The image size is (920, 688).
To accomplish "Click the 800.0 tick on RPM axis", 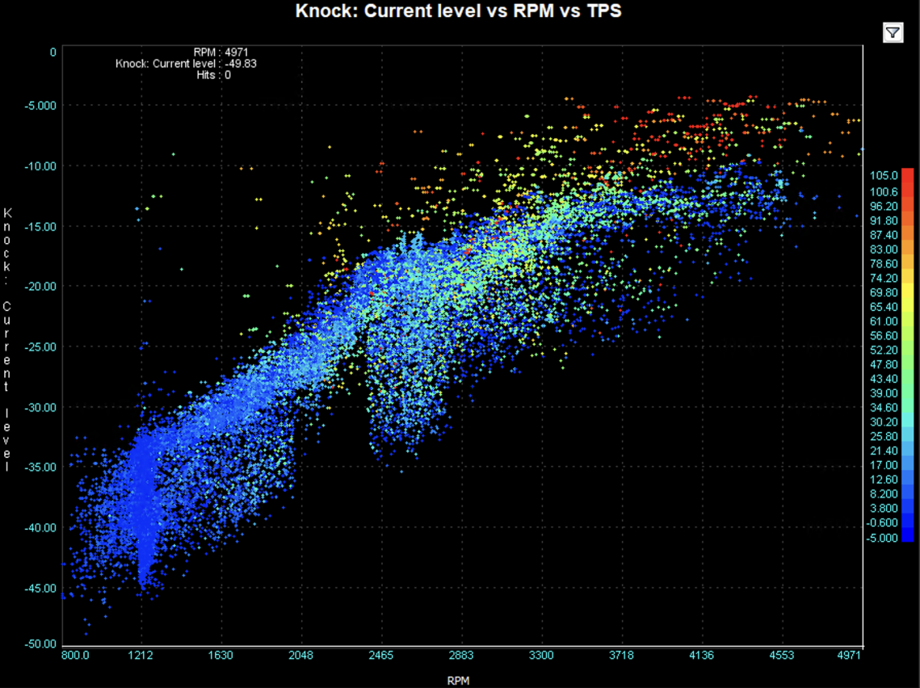I will click(x=75, y=656).
